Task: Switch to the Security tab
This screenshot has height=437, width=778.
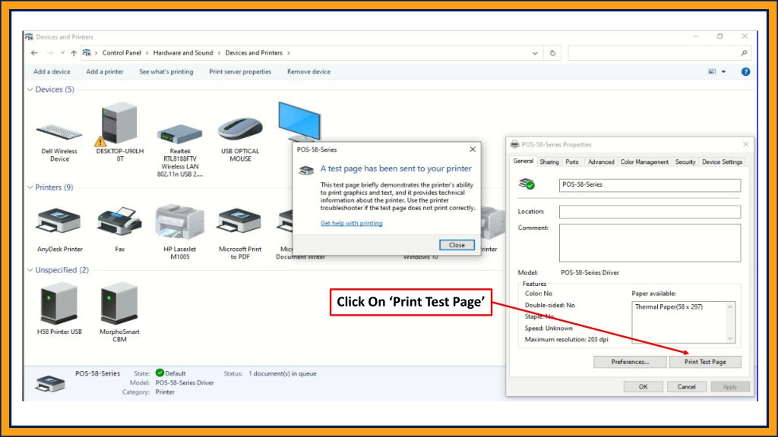Action: (685, 162)
